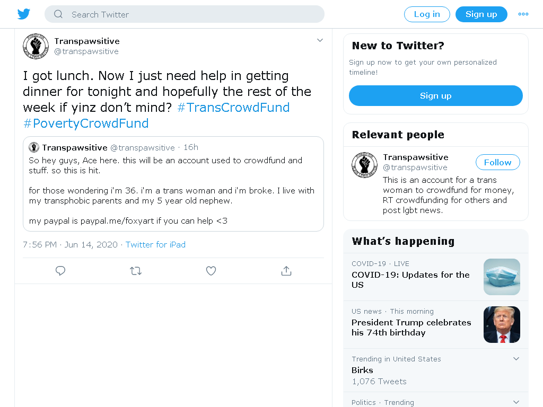Open the three-dots more menu in header
This screenshot has width=543, height=407.
click(x=523, y=14)
